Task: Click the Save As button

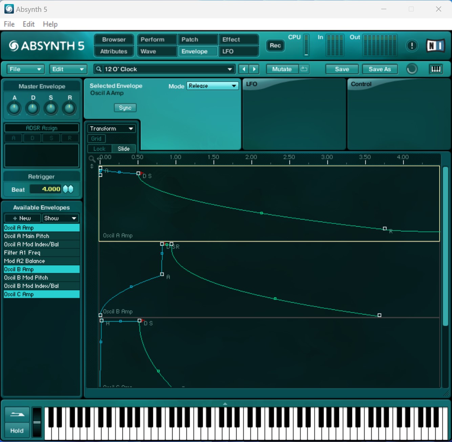Action: (x=380, y=69)
